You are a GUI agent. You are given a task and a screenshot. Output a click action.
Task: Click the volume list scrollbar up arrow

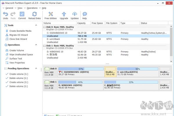[x=171, y=26]
